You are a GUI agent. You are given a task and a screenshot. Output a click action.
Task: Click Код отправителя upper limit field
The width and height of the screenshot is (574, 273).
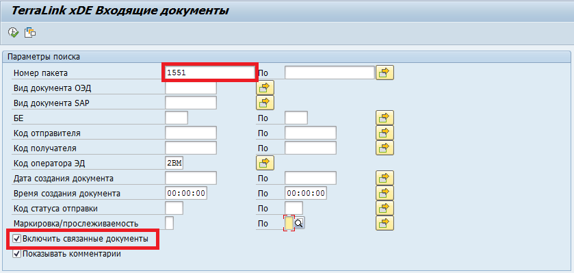pyautogui.click(x=311, y=133)
